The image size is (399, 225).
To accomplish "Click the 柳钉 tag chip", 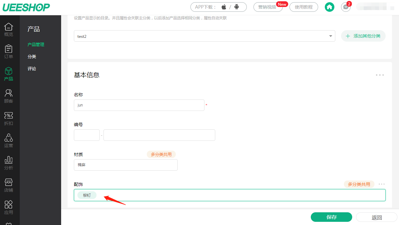I will coord(87,195).
